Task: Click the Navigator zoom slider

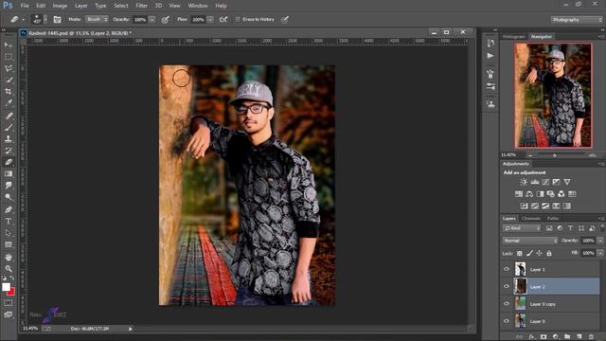Action: point(555,155)
